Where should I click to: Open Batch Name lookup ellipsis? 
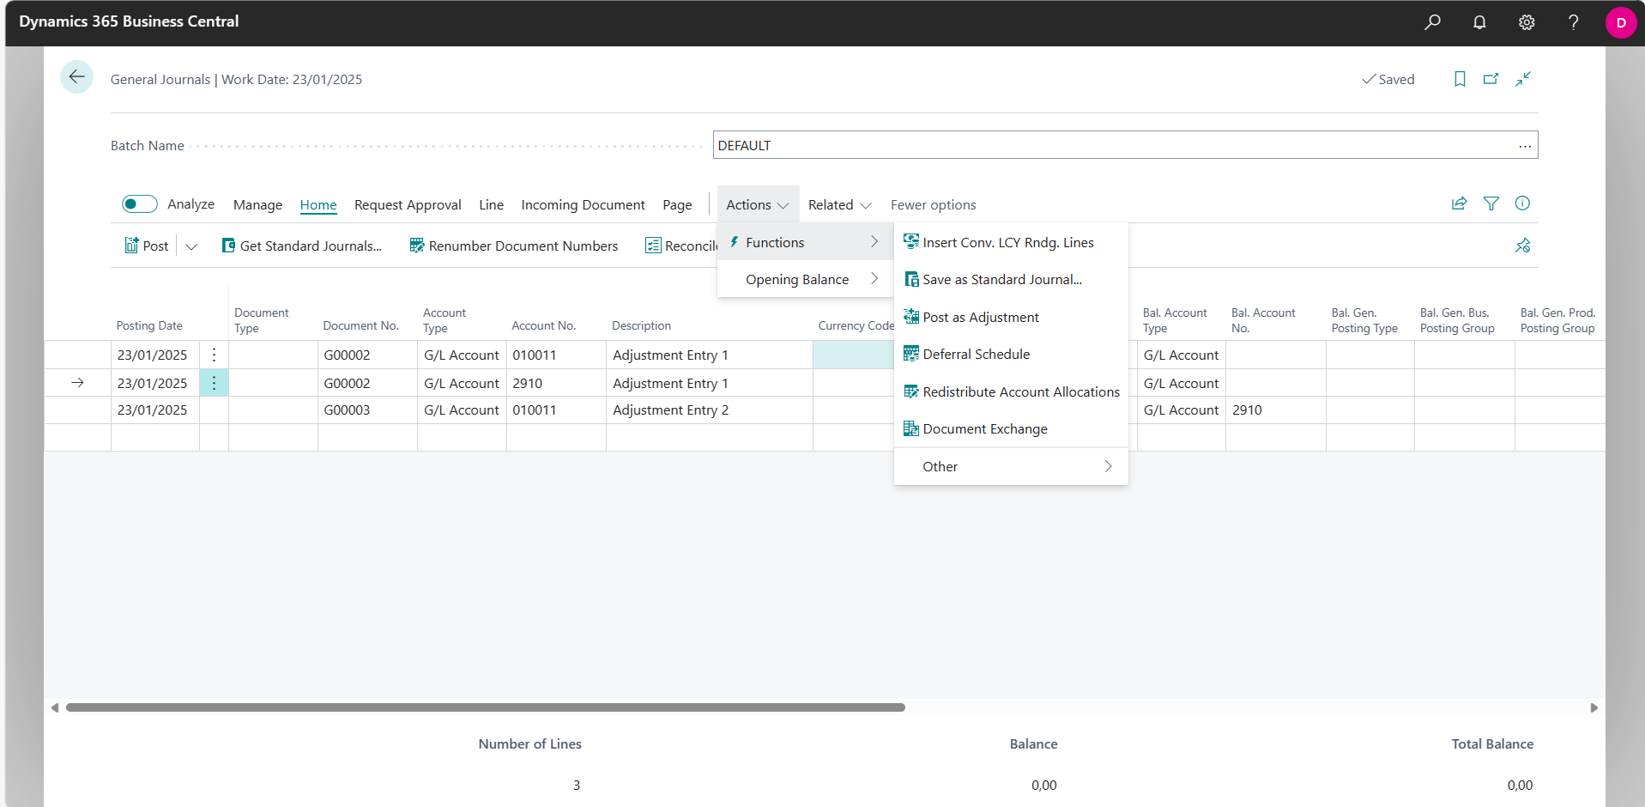[1524, 146]
